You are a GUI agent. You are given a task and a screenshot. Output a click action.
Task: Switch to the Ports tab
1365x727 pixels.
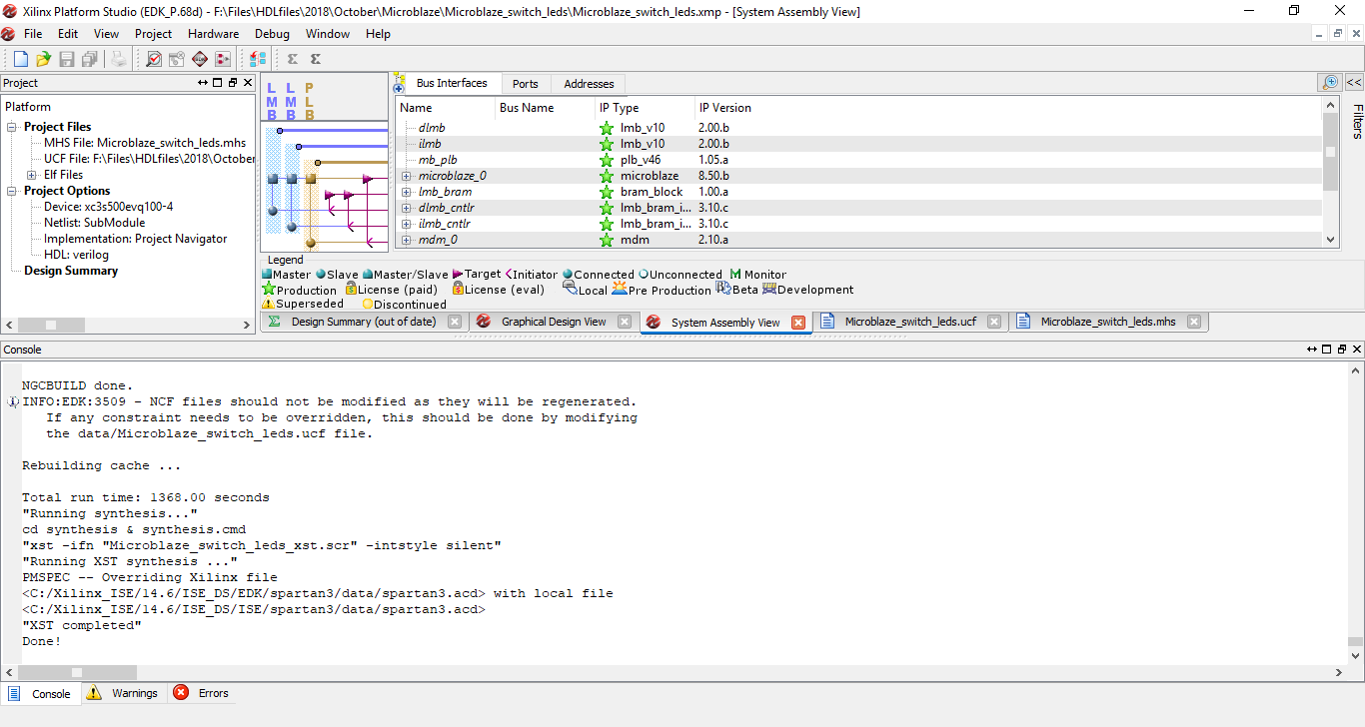(526, 84)
